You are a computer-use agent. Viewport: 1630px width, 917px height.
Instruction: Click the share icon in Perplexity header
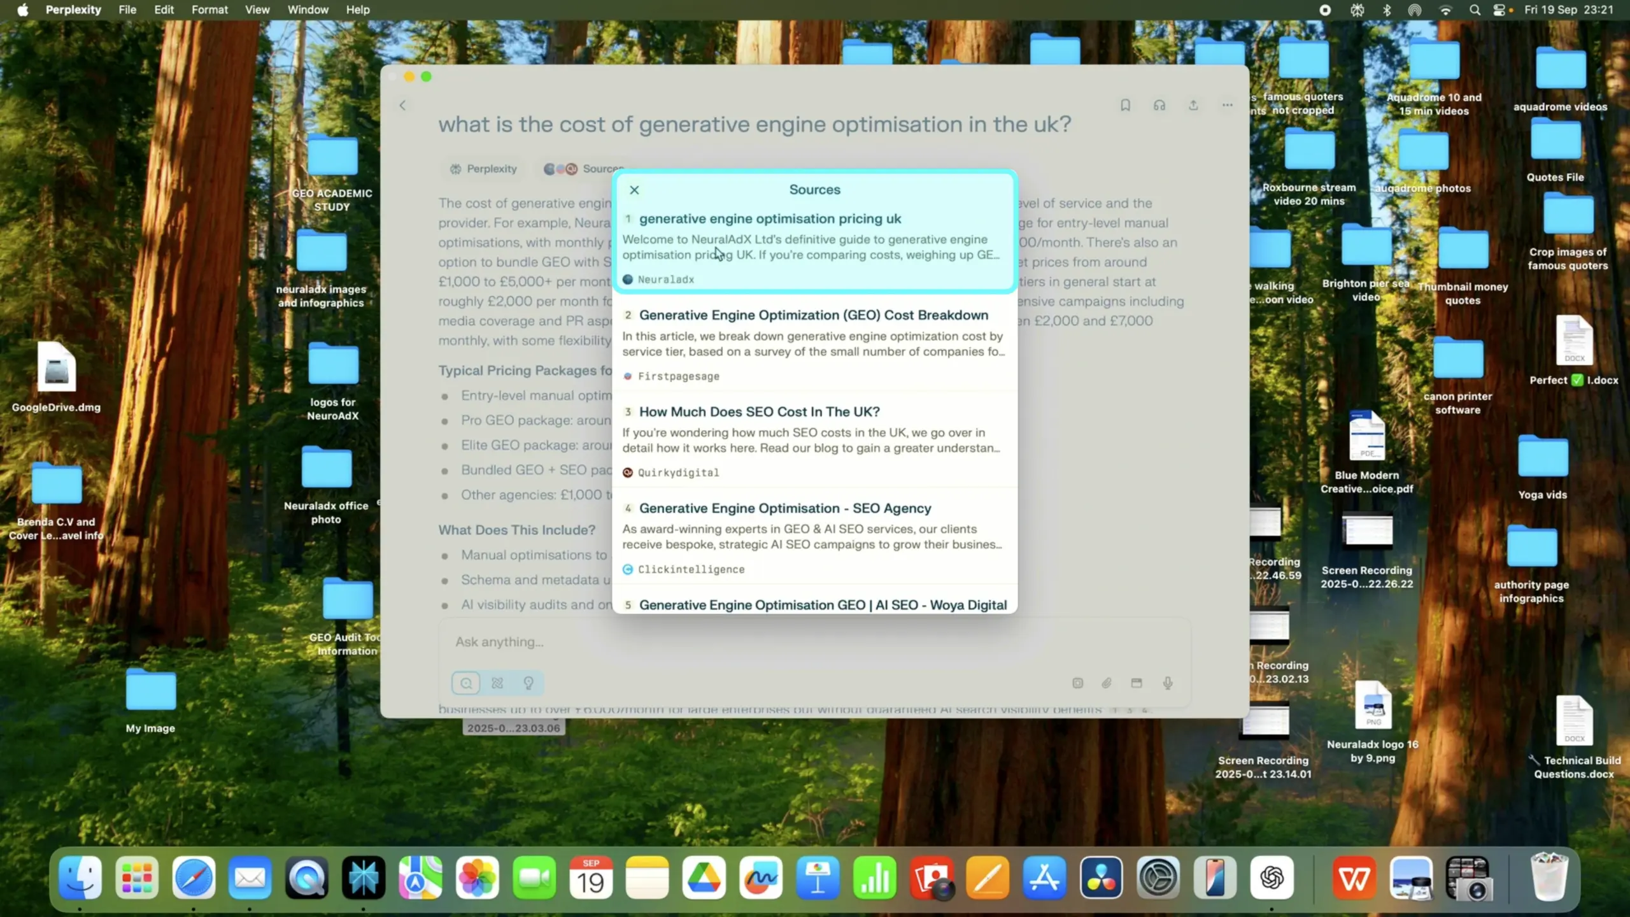pyautogui.click(x=1193, y=105)
